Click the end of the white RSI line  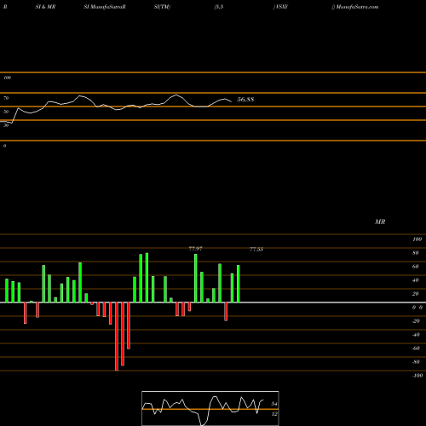pyautogui.click(x=231, y=101)
